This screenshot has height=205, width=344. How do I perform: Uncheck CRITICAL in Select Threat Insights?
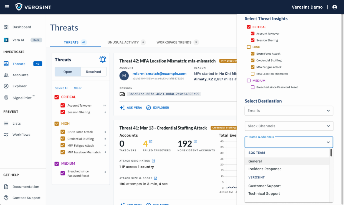[x=249, y=27]
